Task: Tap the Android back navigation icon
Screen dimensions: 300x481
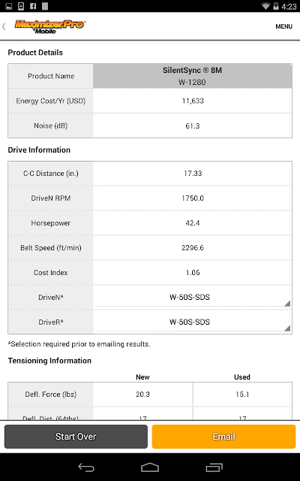Action: (x=86, y=467)
